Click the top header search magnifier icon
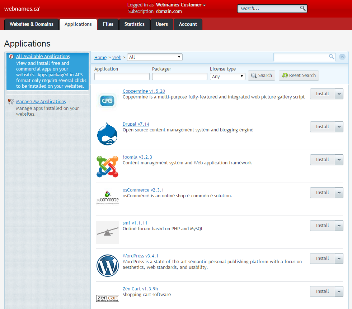352x309 pixels. [x=302, y=8]
